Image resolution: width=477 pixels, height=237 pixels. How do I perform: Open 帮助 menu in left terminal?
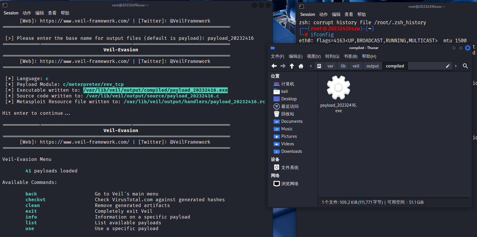[x=65, y=13]
